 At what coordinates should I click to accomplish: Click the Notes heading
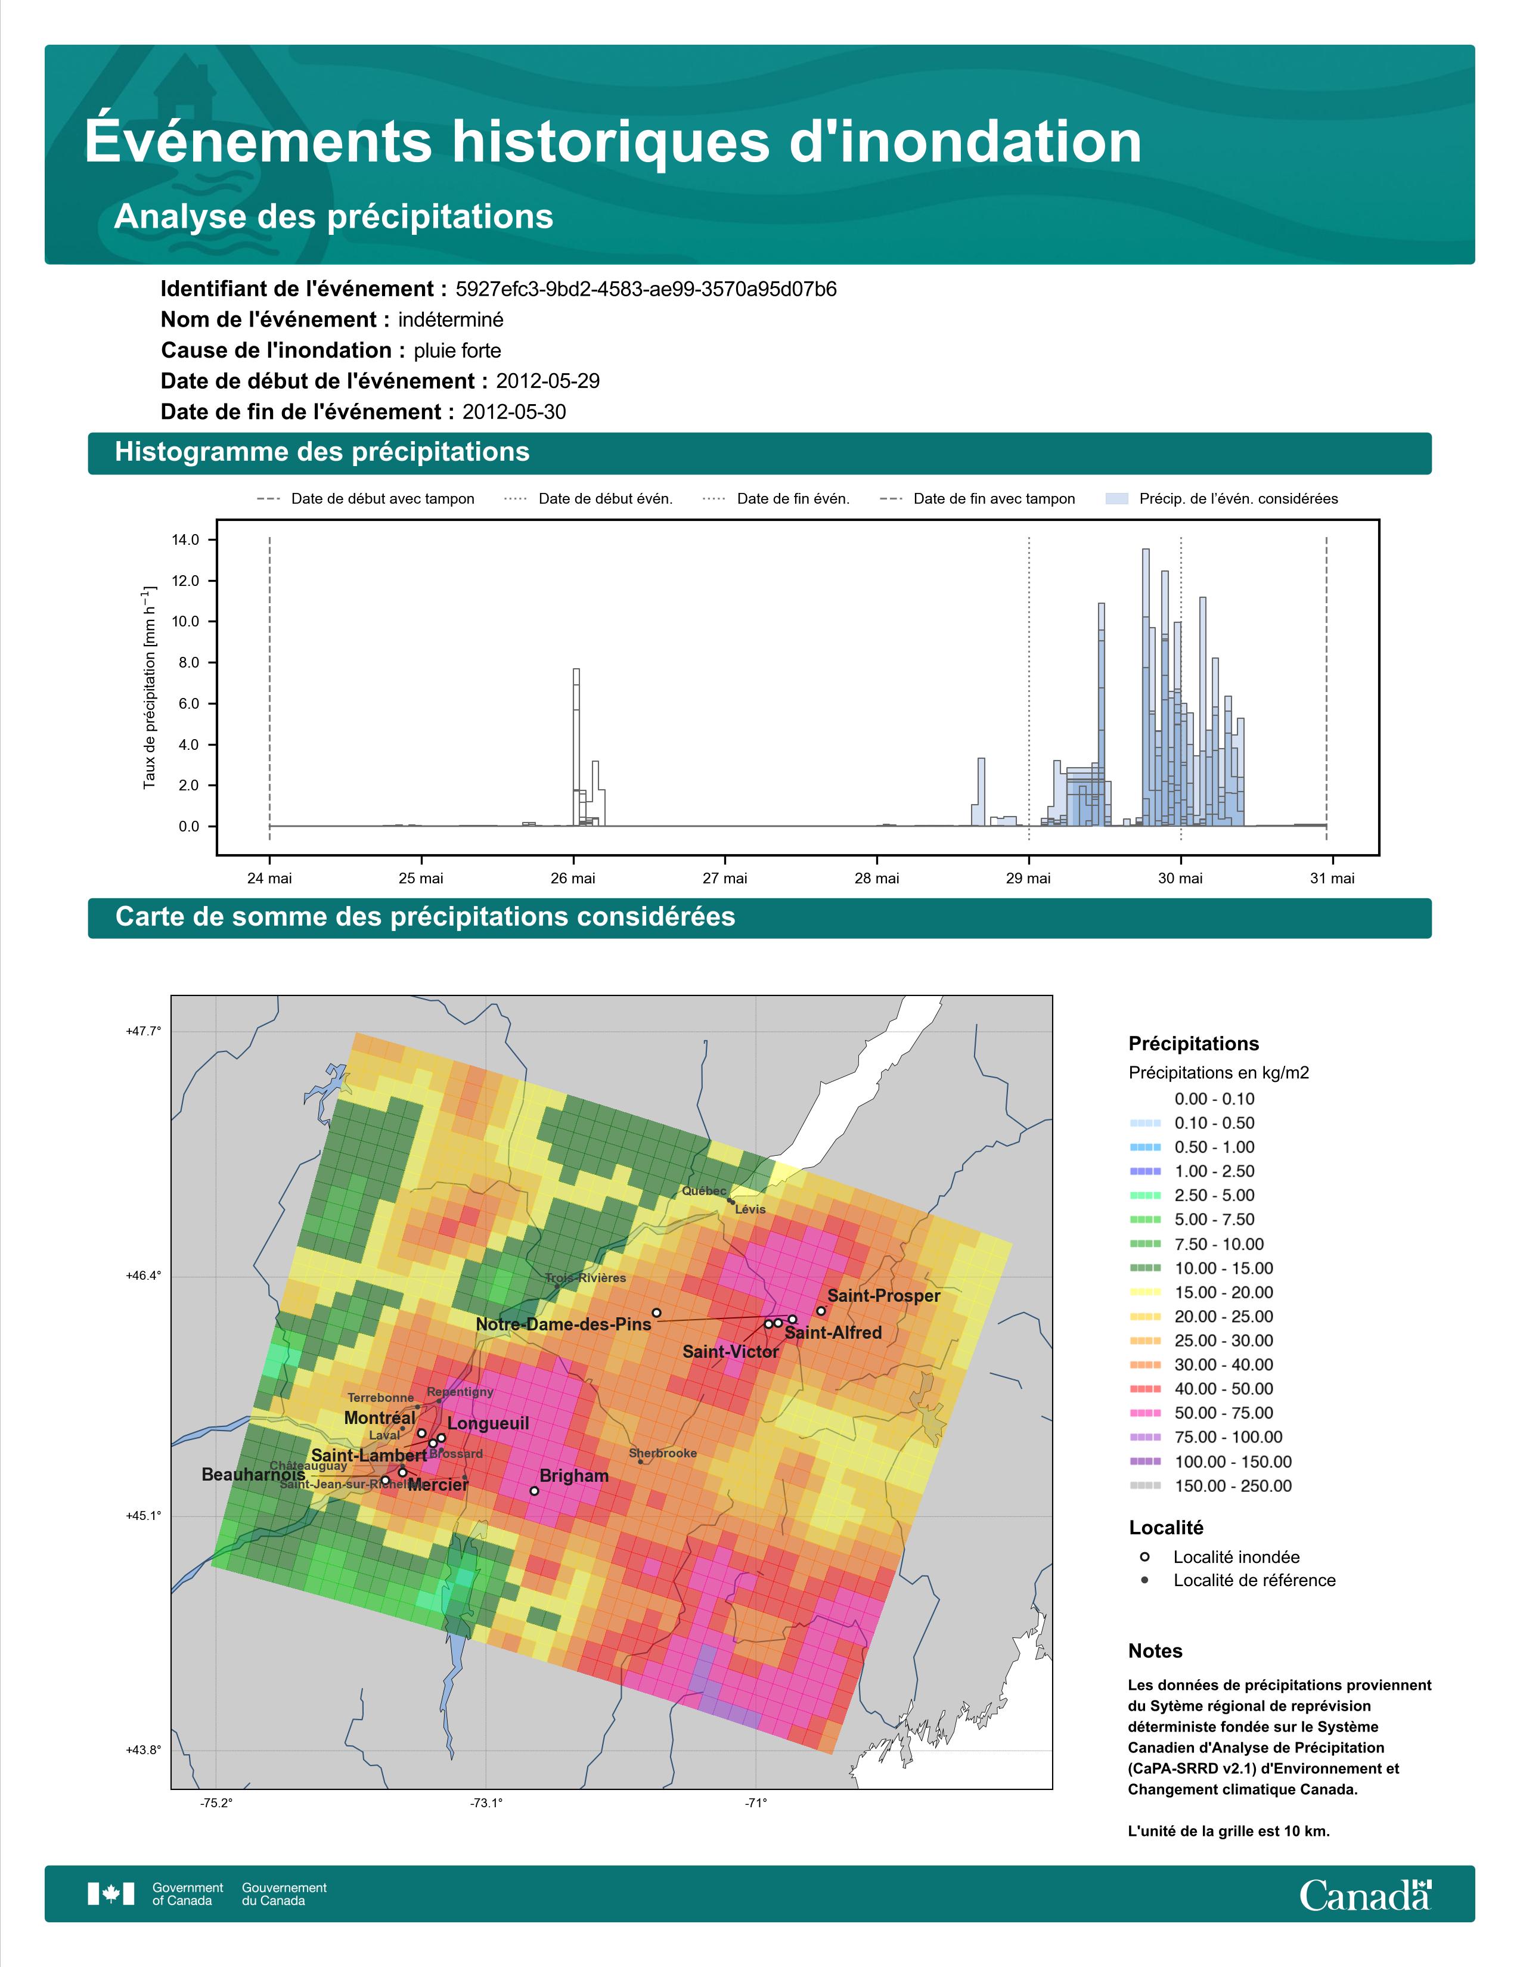point(1155,1651)
